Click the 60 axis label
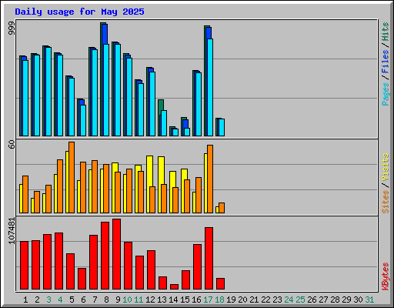Viewport: 394px width, 308px height. pyautogui.click(x=12, y=145)
